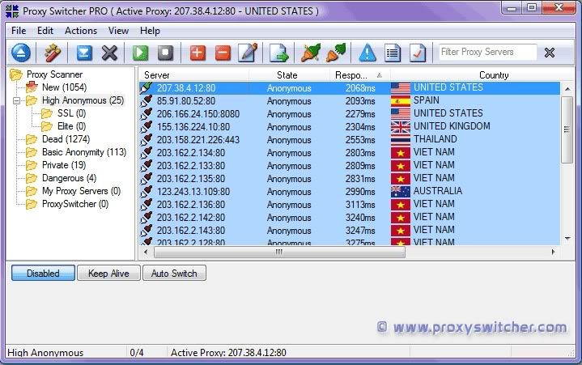
Task: Select the High Anonymous (25) folder
Action: 83,100
